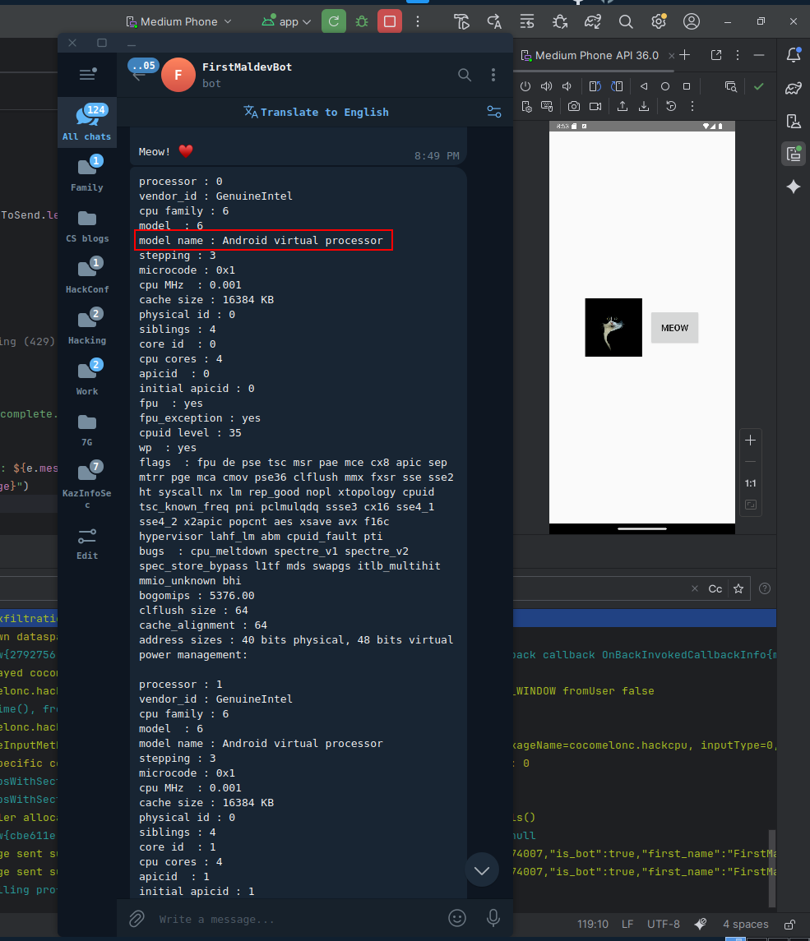Rerun the app with the green run icon
Viewport: 810px width, 941px height.
click(334, 22)
